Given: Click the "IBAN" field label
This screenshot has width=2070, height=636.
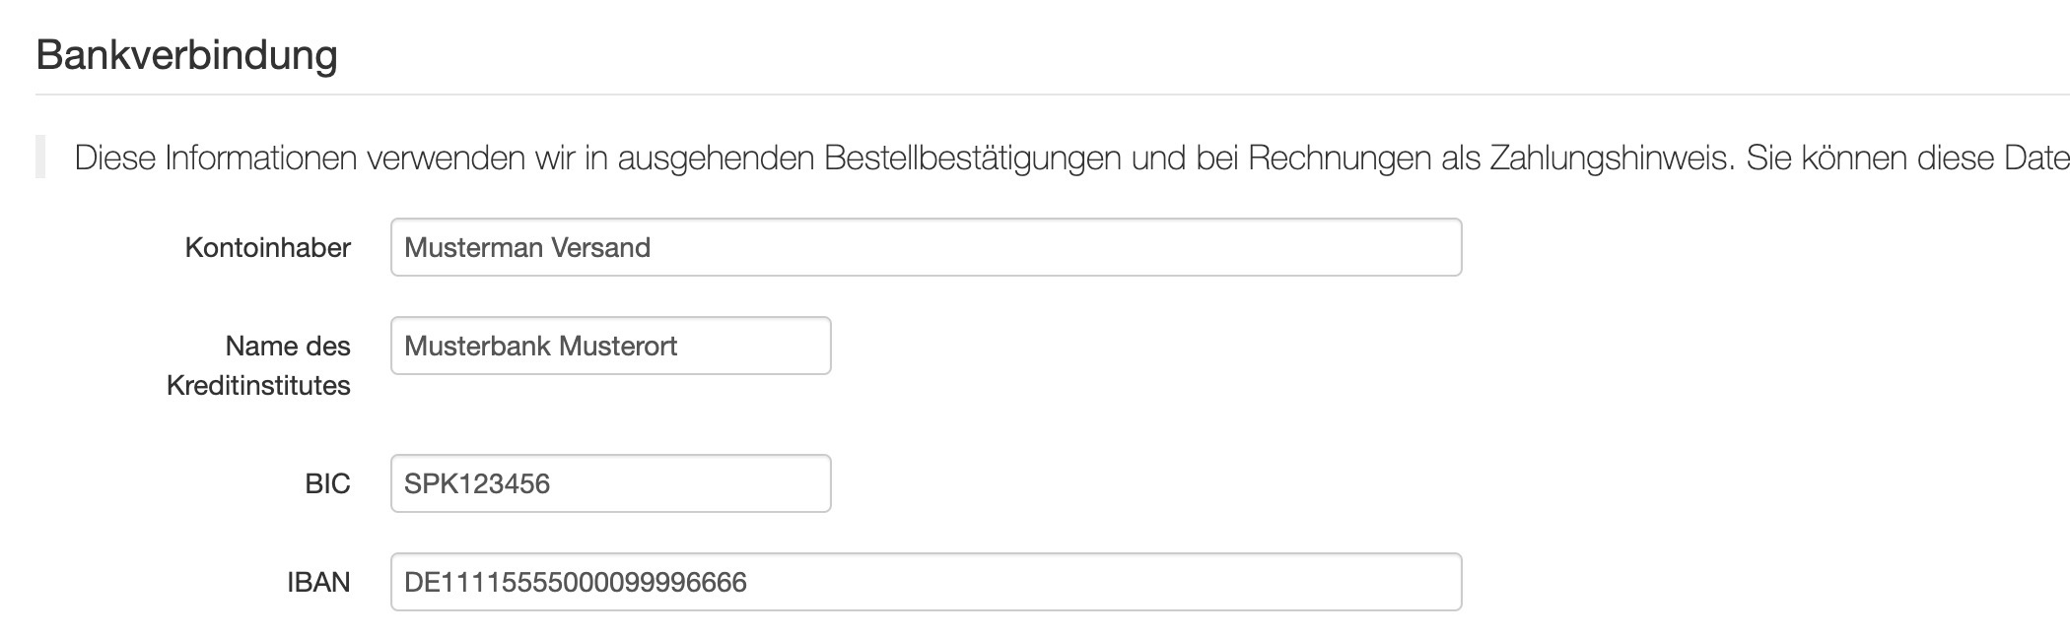Looking at the screenshot, I should click(318, 582).
